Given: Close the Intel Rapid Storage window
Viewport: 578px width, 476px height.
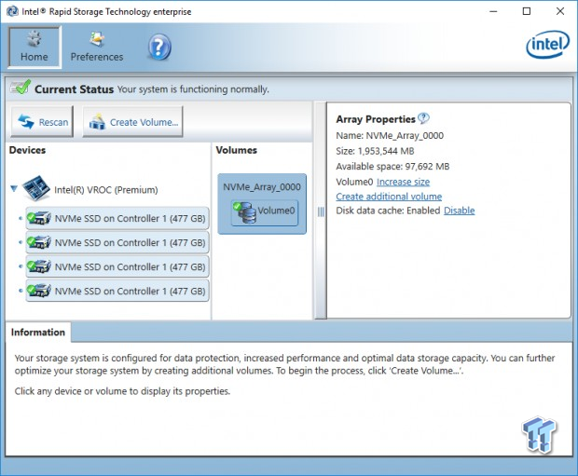Looking at the screenshot, I should pos(560,11).
